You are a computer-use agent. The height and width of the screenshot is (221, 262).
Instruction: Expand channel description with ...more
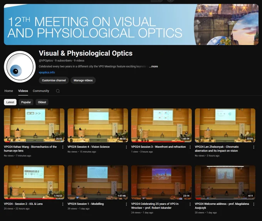(153, 67)
